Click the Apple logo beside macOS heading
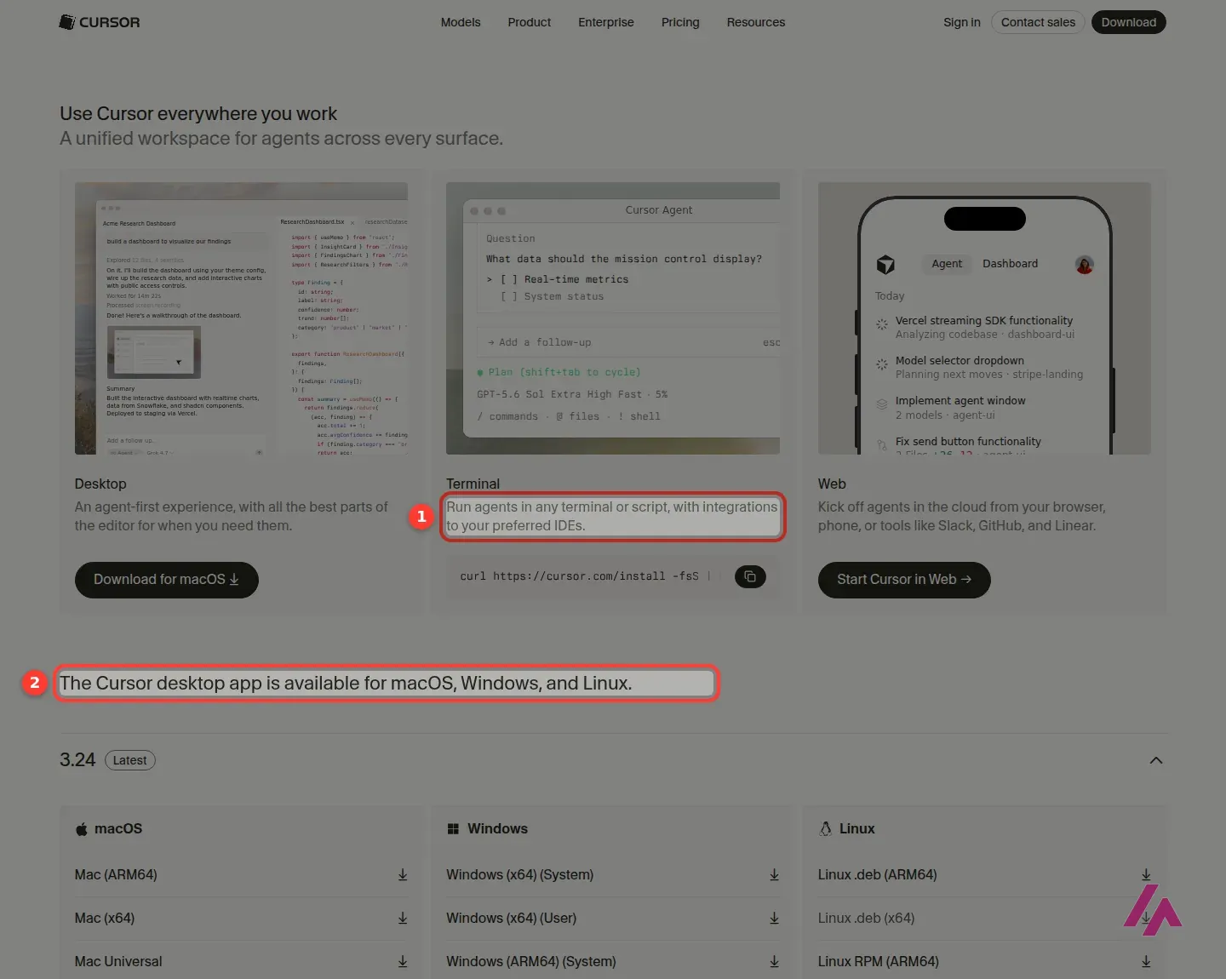The image size is (1226, 979). point(82,829)
